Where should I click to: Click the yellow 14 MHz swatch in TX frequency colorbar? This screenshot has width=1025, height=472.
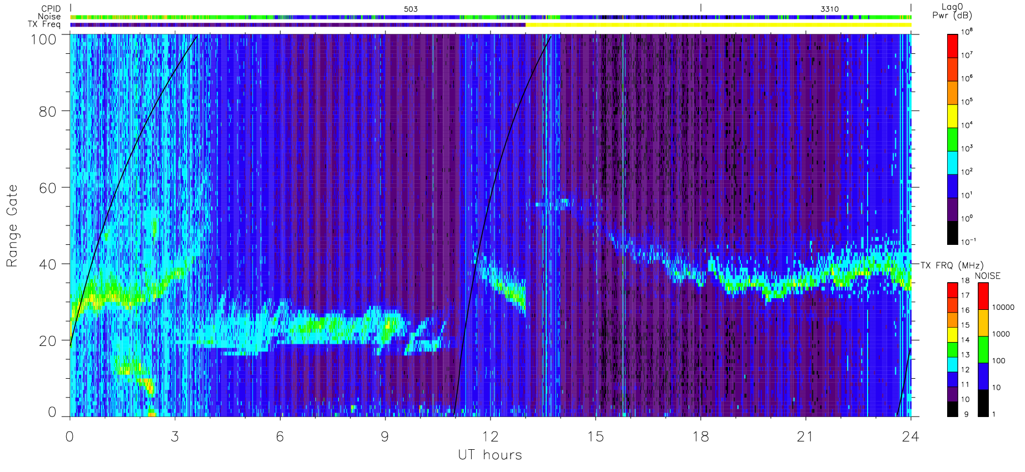point(953,335)
